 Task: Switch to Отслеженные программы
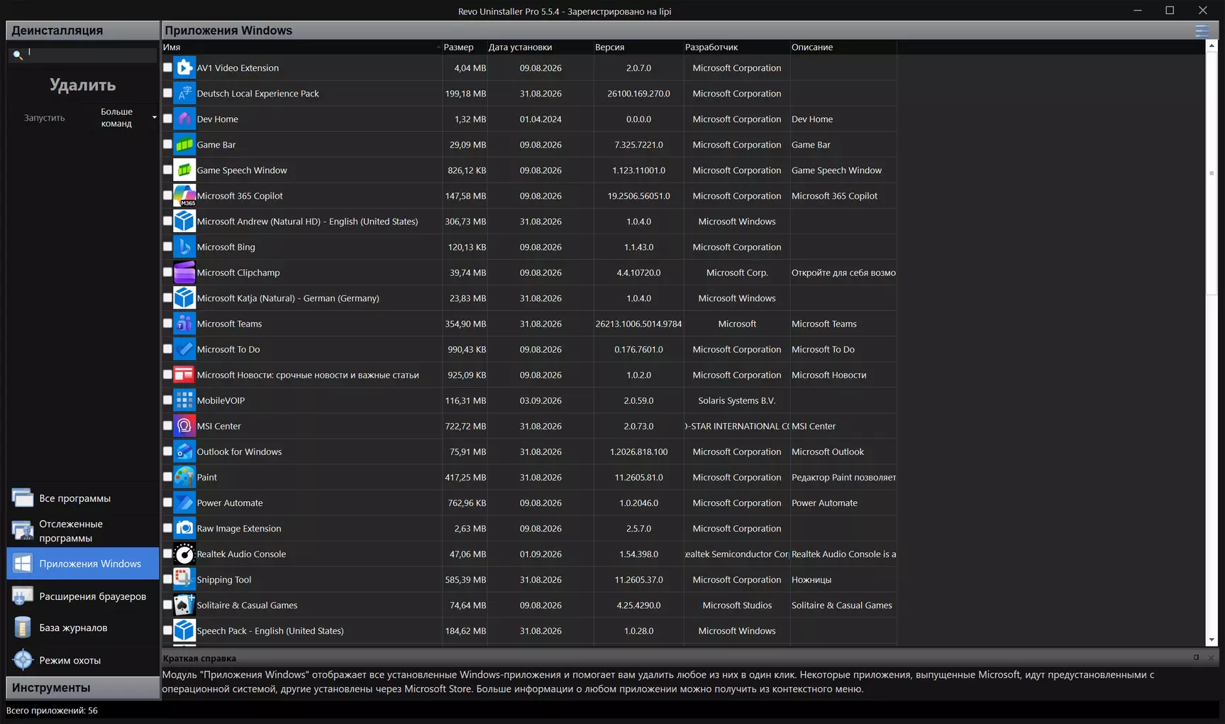[x=82, y=531]
